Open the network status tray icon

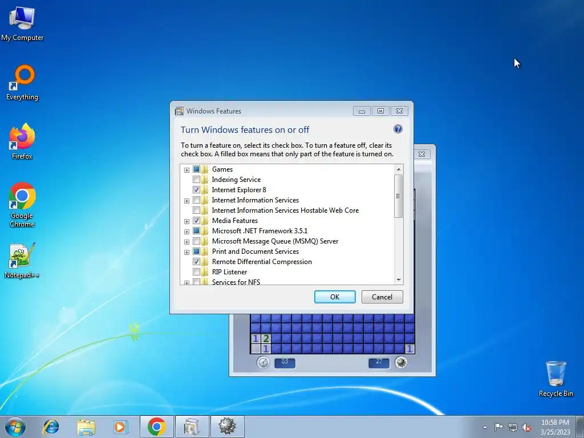click(513, 427)
